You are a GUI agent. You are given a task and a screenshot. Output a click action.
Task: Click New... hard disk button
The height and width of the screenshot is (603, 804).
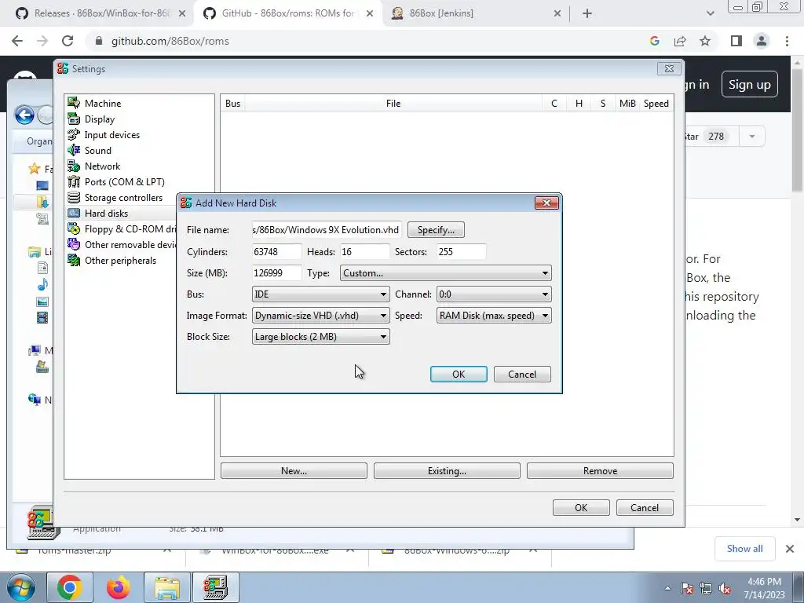(294, 471)
